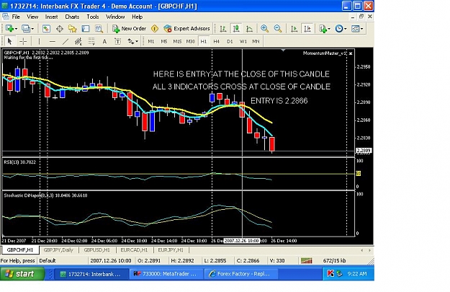Switch to the GBPUSD,H1 chart tab
Screen dimensions: 450x292
[x=96, y=250]
